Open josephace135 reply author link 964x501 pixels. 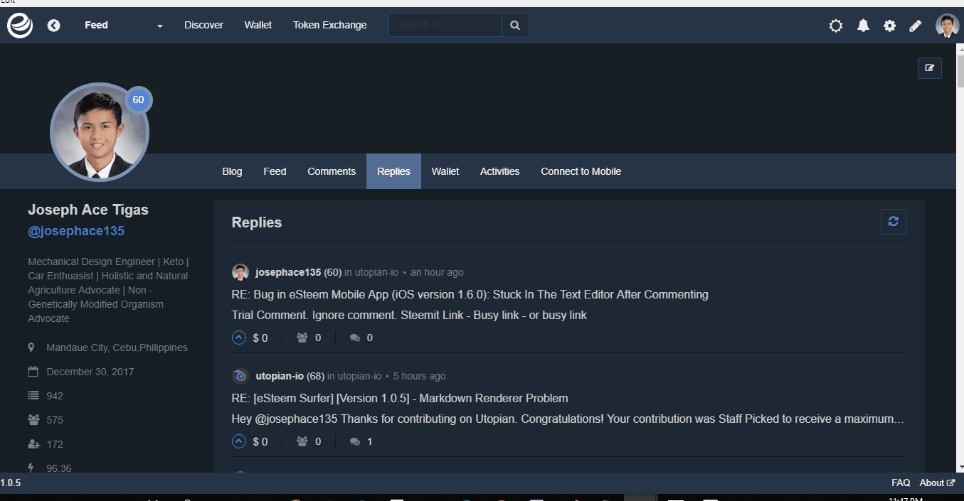click(x=288, y=272)
